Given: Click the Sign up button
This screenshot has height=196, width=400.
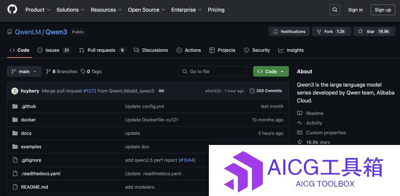Looking at the screenshot, I should point(383,10).
